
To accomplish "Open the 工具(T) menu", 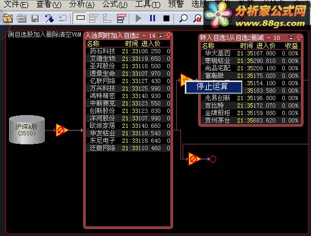I will (148, 4).
